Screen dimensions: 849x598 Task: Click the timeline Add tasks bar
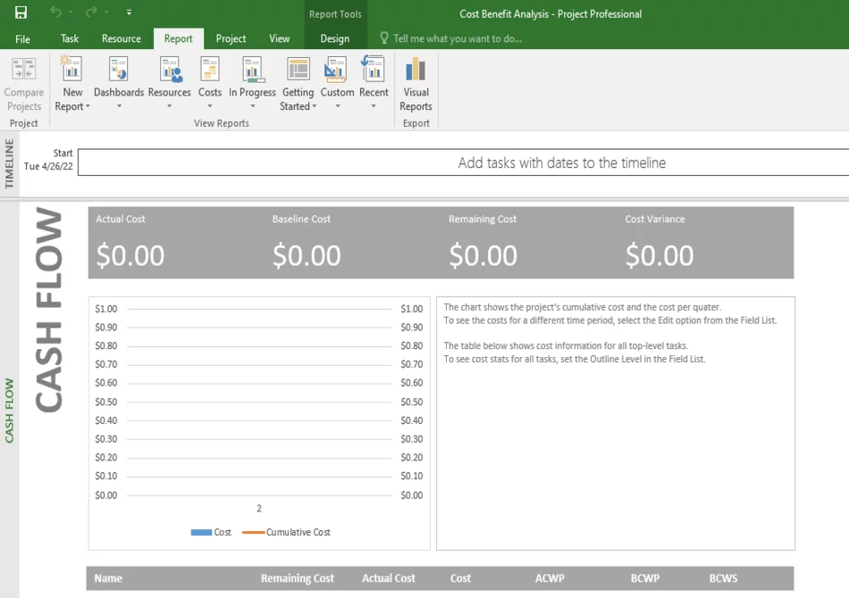(x=561, y=162)
